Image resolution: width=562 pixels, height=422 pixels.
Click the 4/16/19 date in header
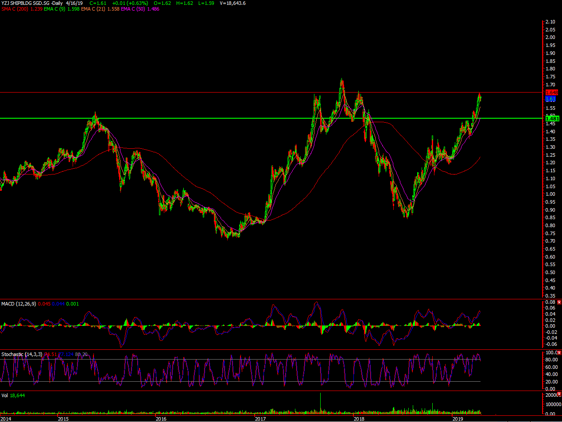75,3
